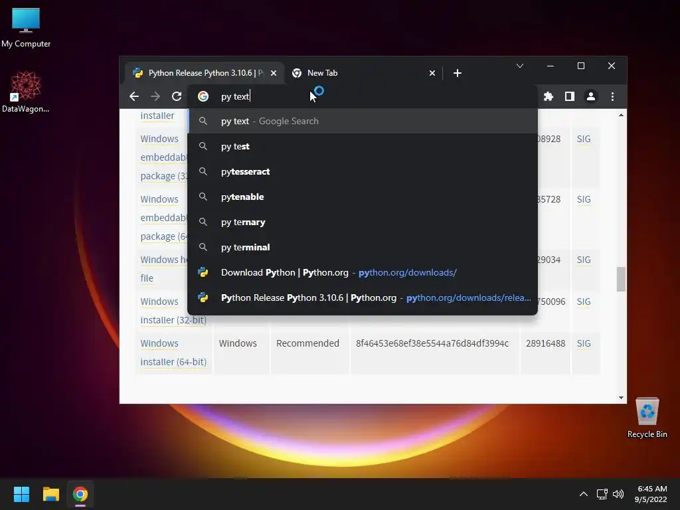Open 'Download Python | Python.org' suggestion

[363, 272]
